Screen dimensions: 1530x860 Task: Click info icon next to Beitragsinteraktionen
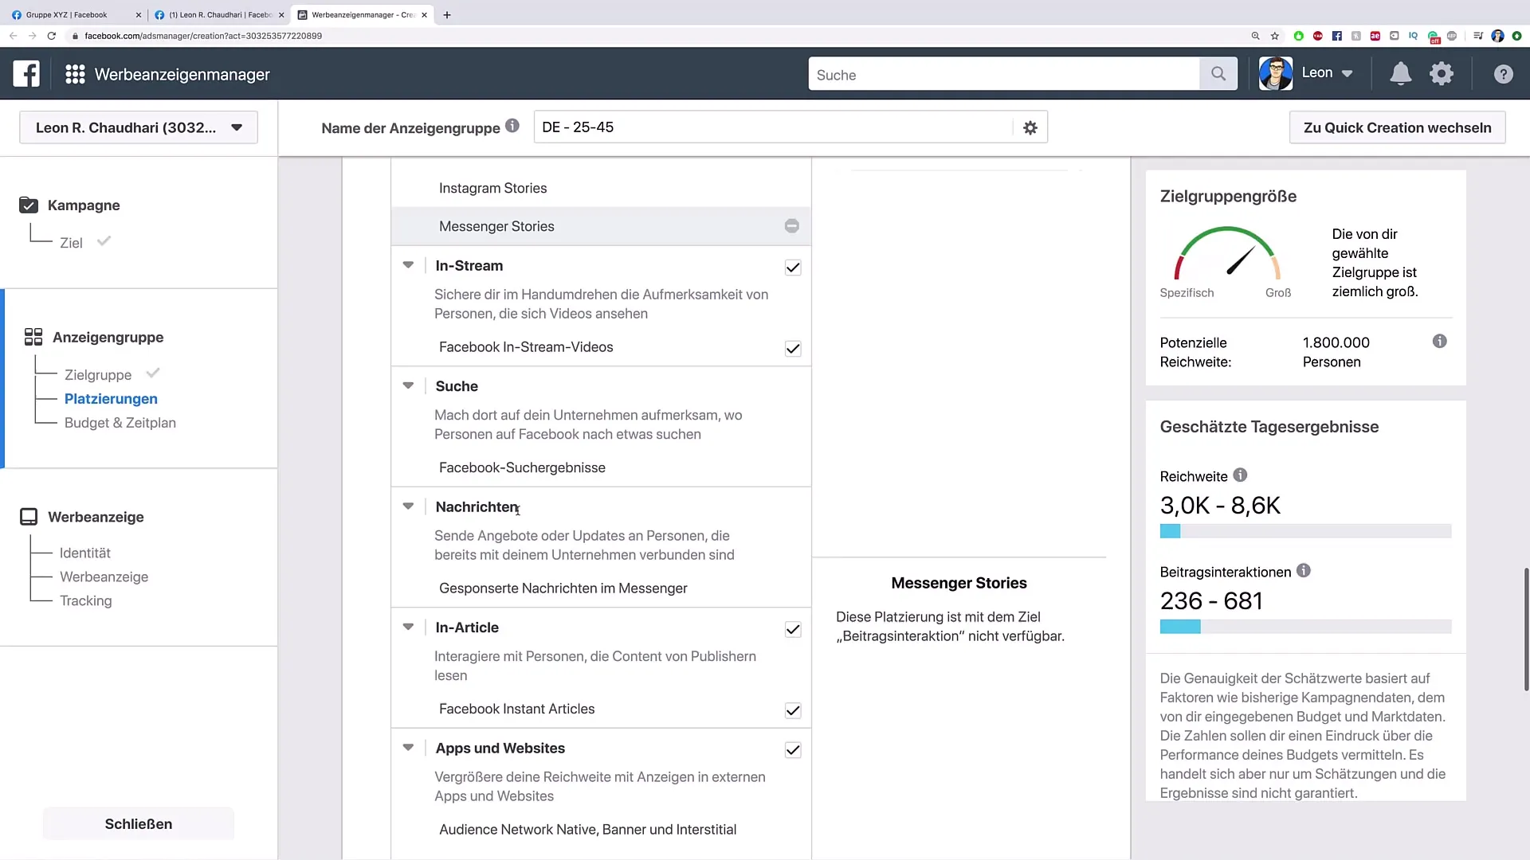pyautogui.click(x=1303, y=571)
